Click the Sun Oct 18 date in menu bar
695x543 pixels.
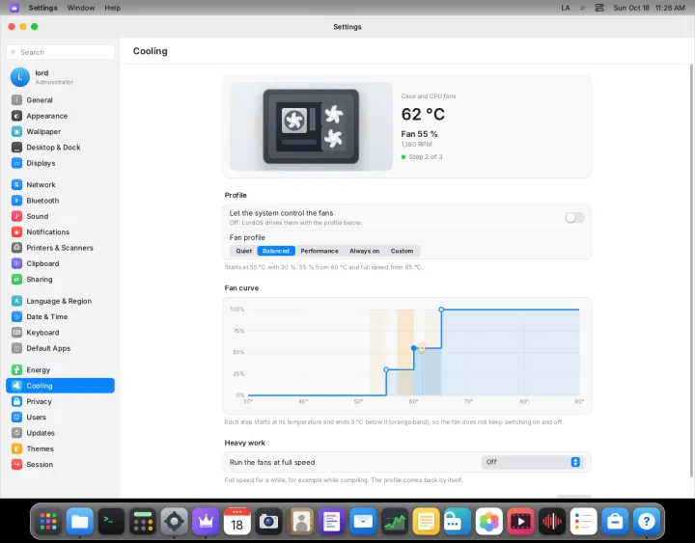631,8
